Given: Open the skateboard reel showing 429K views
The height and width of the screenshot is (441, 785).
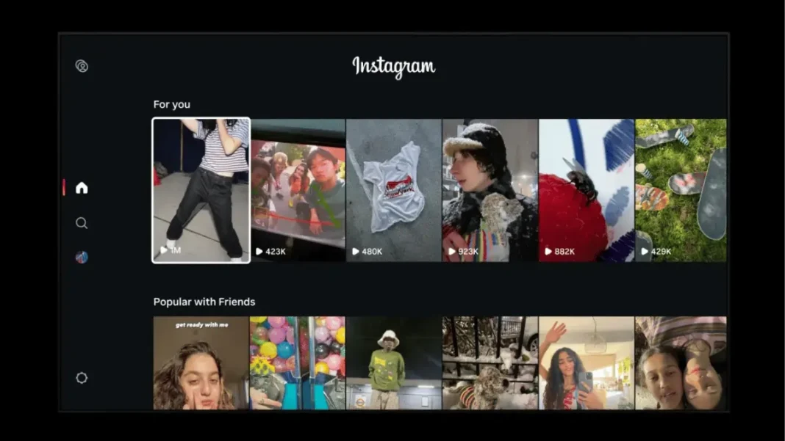Looking at the screenshot, I should point(681,189).
